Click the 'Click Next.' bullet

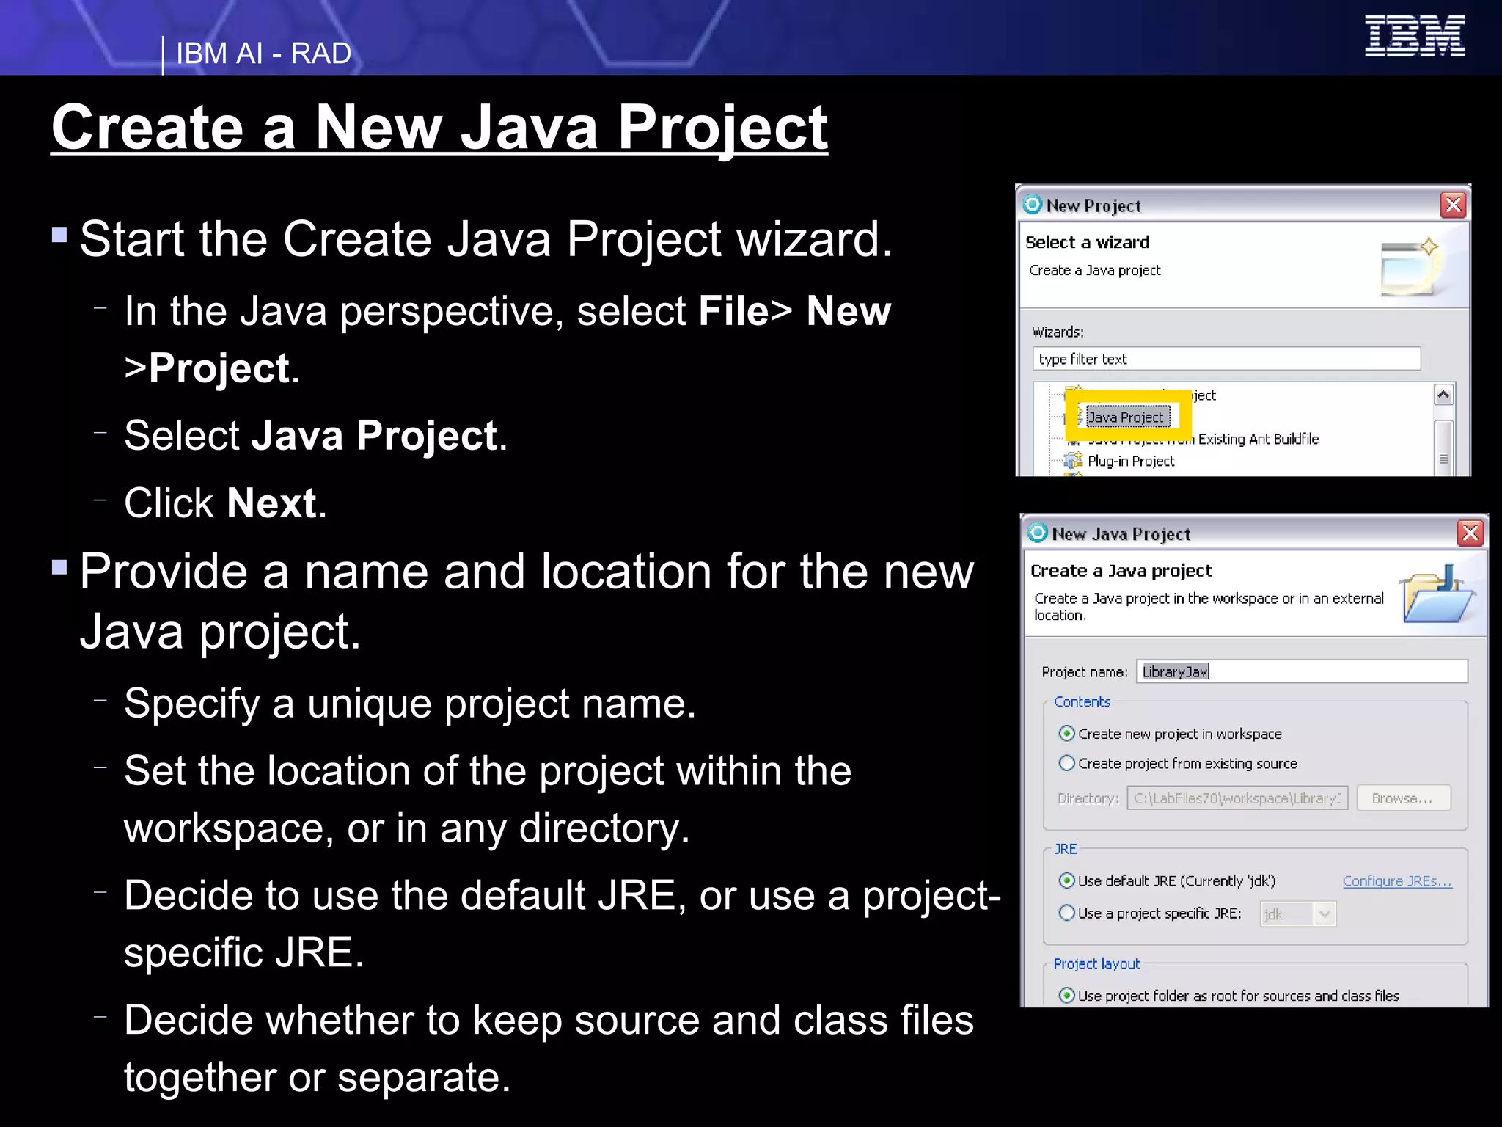225,503
